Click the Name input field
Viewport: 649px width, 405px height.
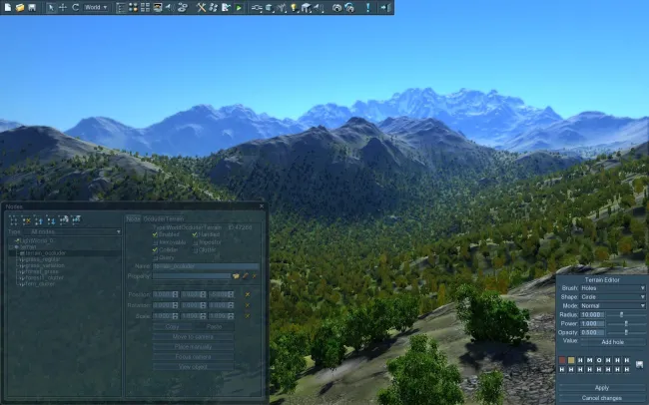point(206,266)
